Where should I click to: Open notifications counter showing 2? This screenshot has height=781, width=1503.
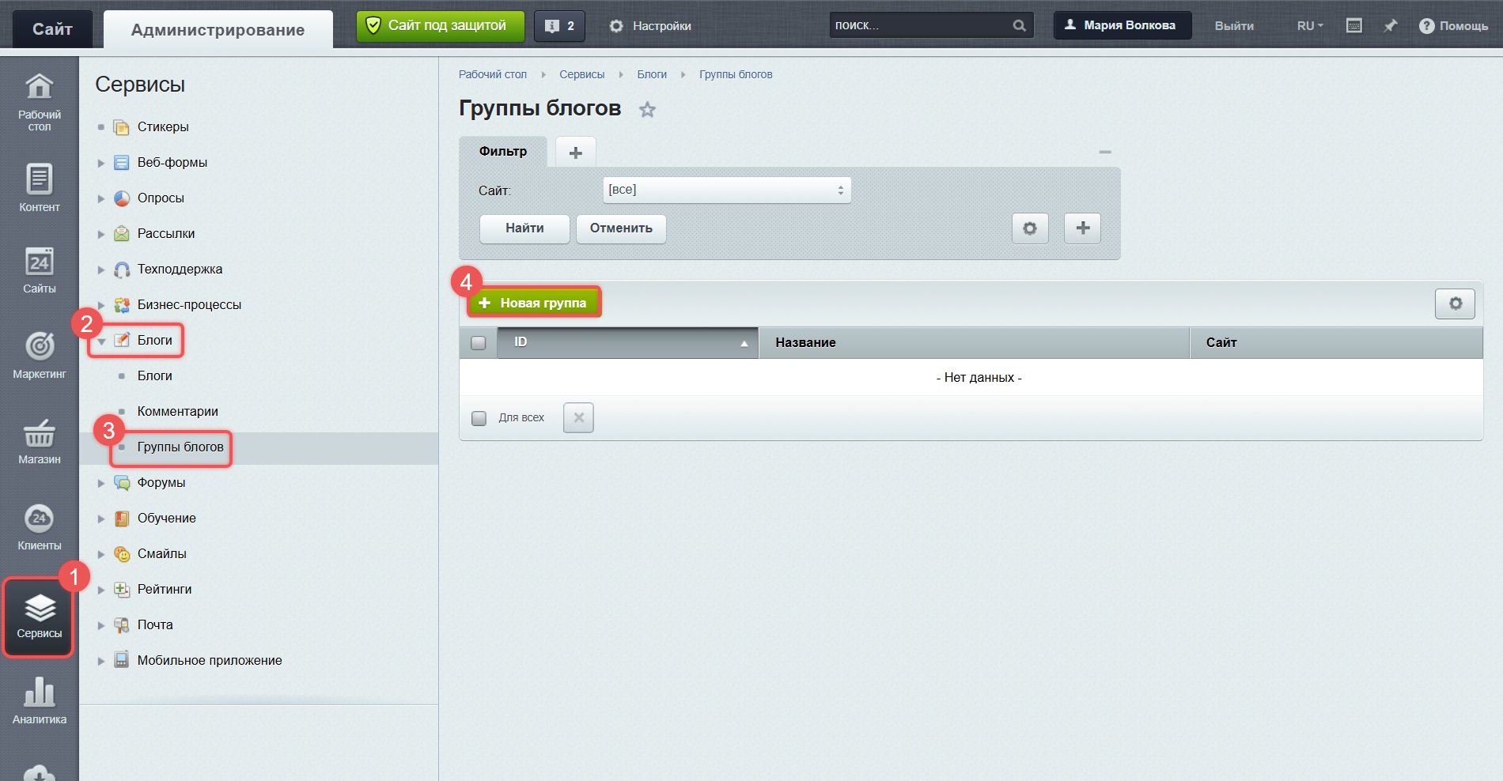coord(559,26)
